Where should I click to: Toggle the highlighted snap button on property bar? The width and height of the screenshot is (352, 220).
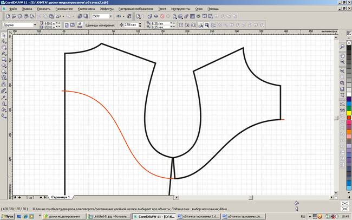pos(207,25)
